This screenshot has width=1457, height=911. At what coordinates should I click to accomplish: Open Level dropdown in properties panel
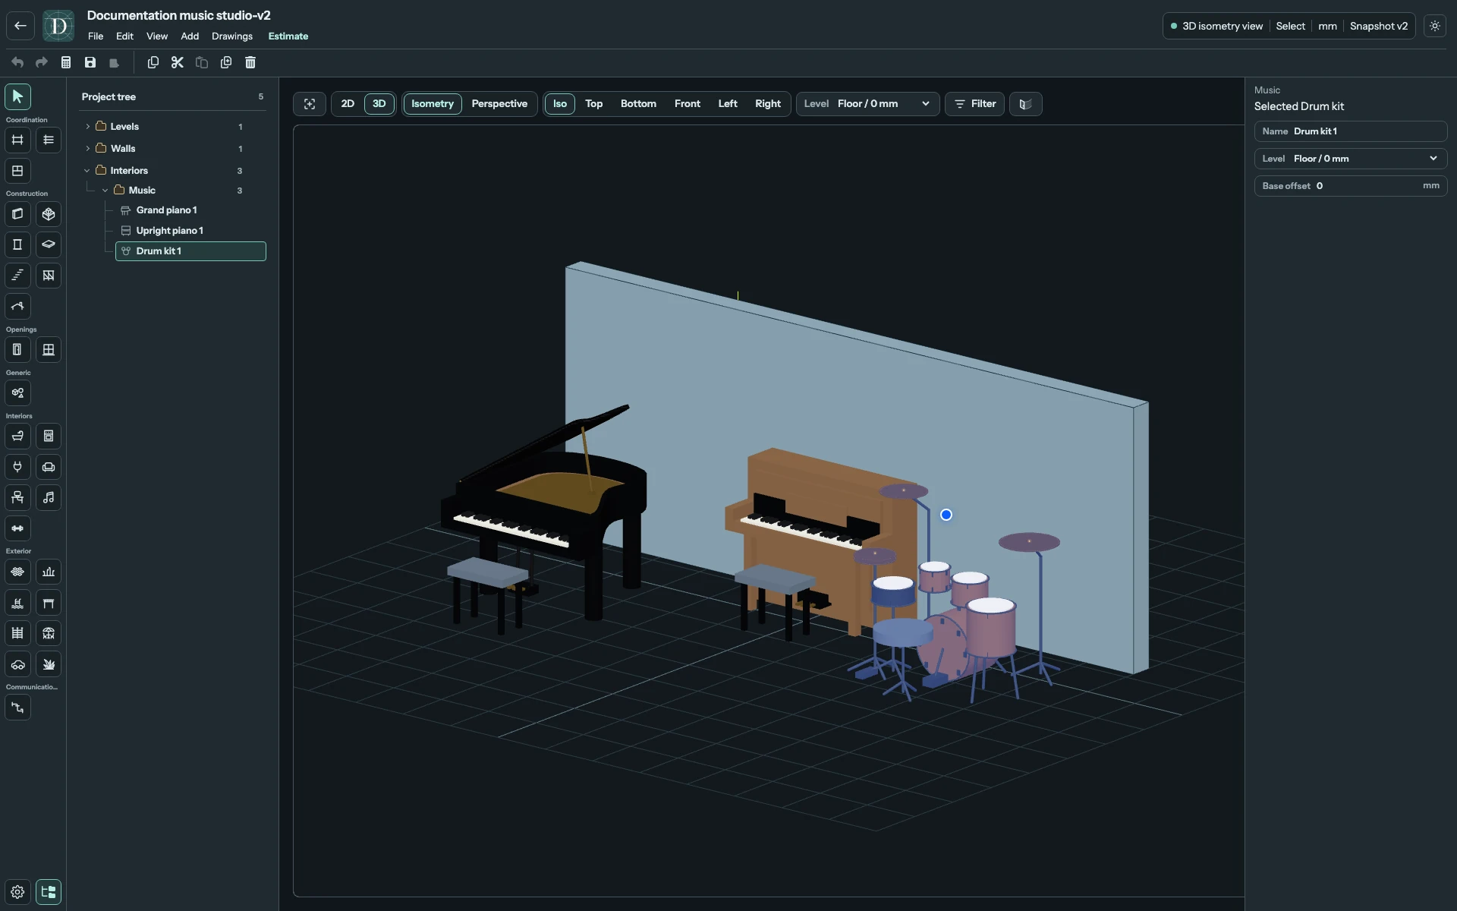point(1351,159)
